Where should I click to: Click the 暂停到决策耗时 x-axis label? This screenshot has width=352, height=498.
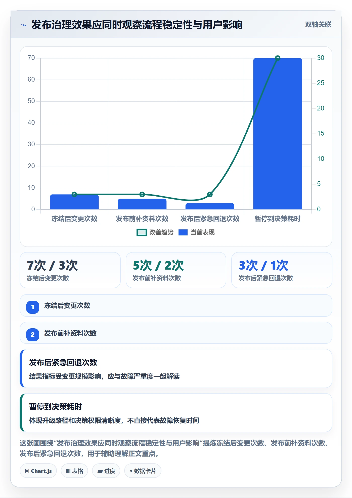pos(278,219)
